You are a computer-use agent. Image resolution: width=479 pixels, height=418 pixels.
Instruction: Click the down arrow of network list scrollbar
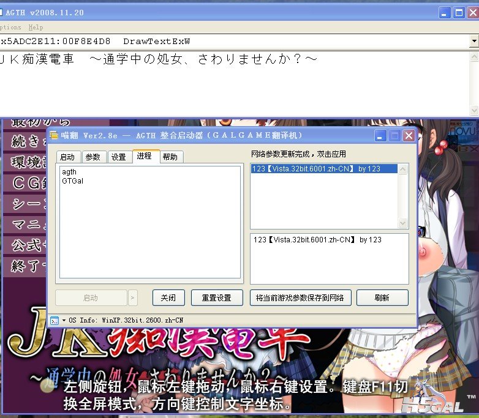click(402, 223)
